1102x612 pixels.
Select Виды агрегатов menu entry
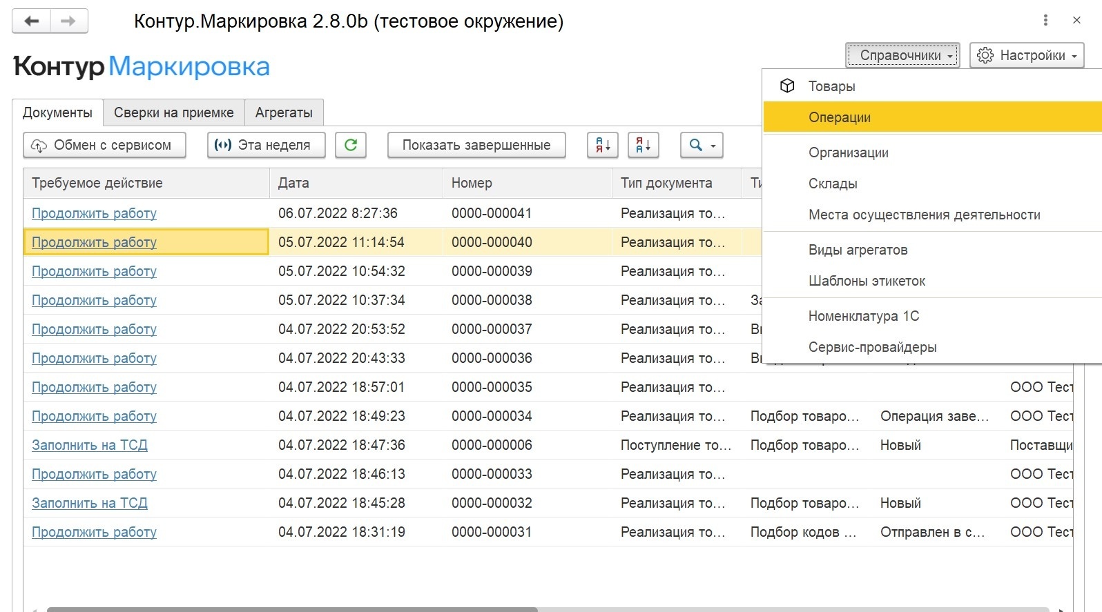(933, 250)
